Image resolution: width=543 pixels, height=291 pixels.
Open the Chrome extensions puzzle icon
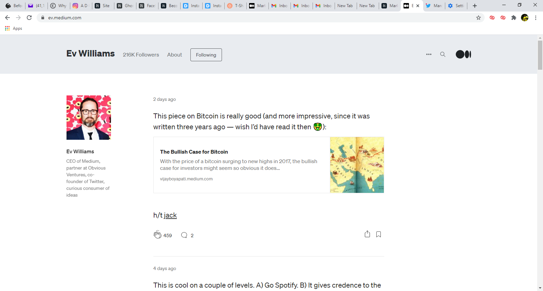(x=514, y=18)
